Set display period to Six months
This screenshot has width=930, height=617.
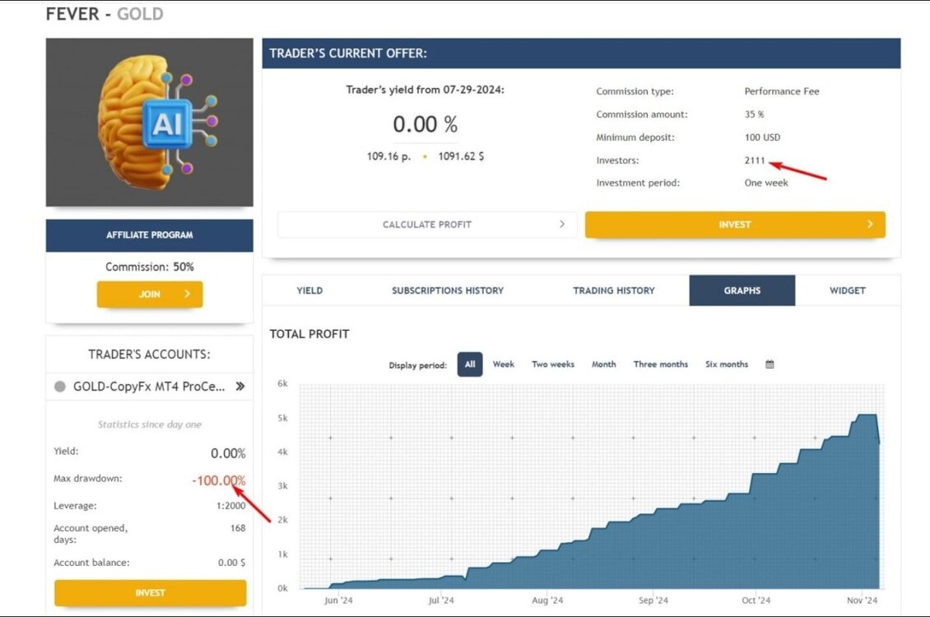(727, 364)
